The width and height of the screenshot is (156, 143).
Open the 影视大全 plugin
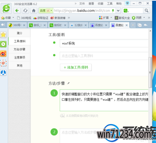pos(122,18)
